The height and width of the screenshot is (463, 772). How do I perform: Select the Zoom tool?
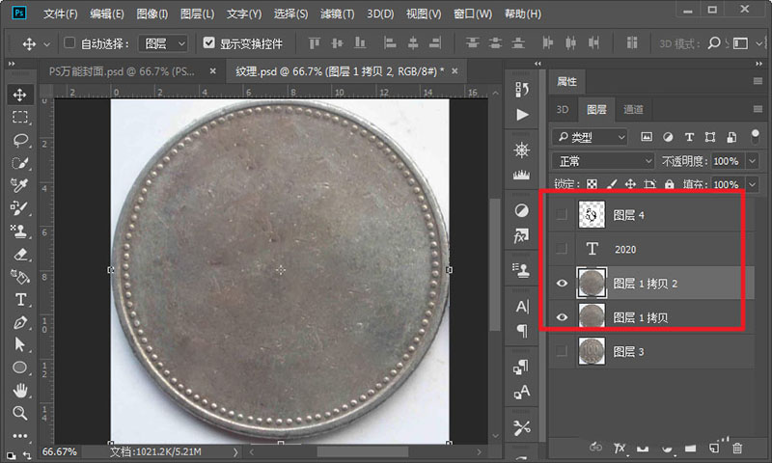19,413
